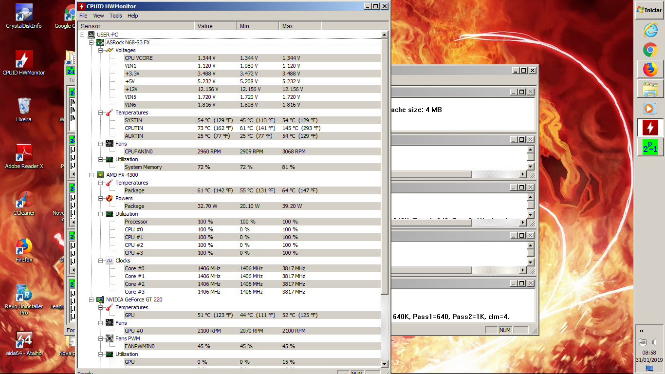The height and width of the screenshot is (374, 665).
Task: Click the volume speaker tray icon
Action: coord(655,342)
